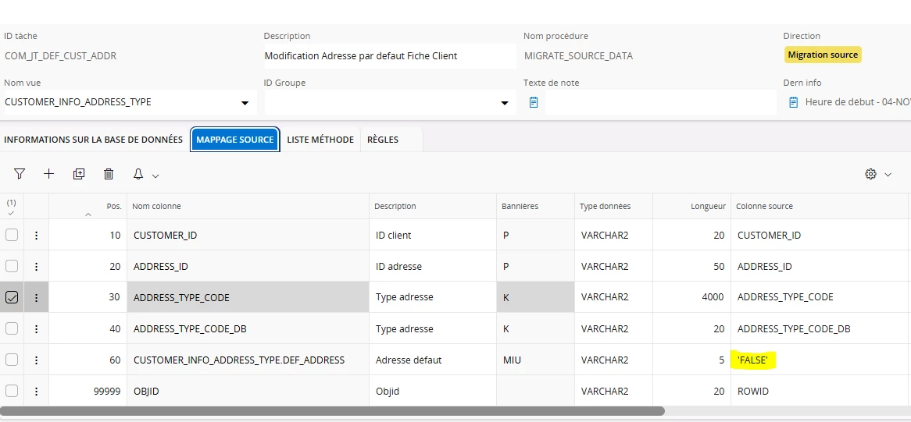Click the horizontal scrollbar below the table
This screenshot has height=422, width=911.
332,411
